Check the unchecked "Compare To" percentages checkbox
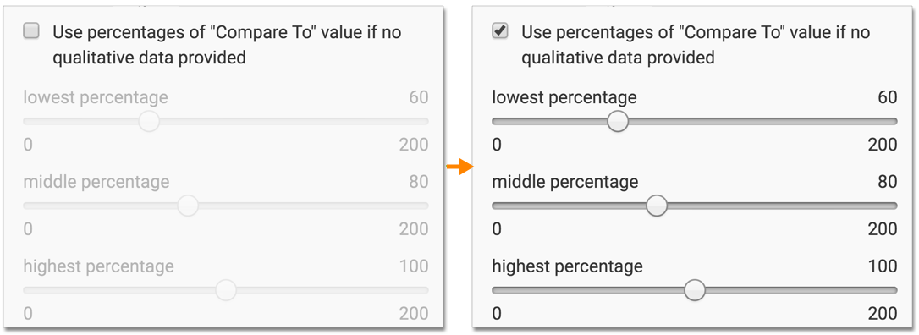919x335 pixels. 31,31
